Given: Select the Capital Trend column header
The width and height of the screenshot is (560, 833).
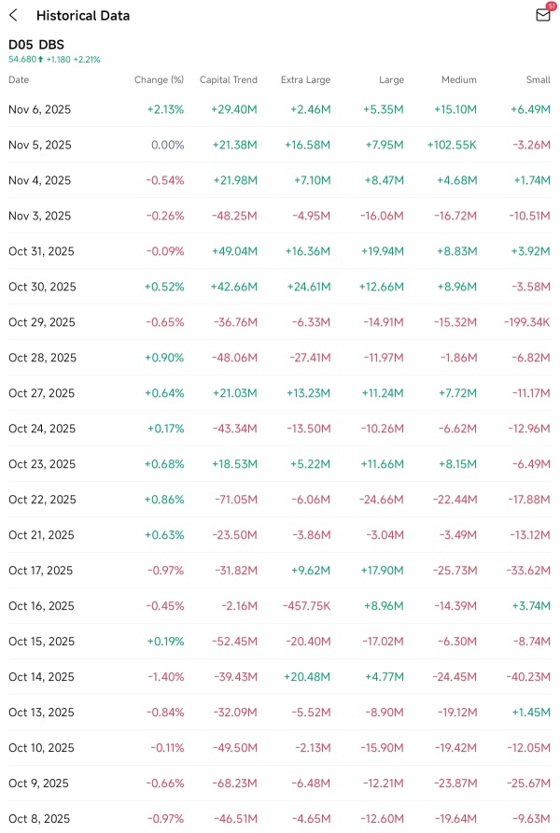Looking at the screenshot, I should pyautogui.click(x=228, y=80).
